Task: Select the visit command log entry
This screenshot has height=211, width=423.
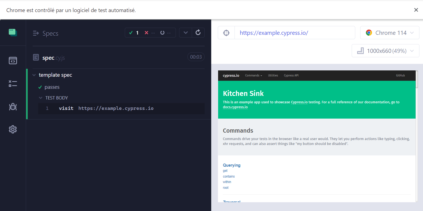Action: [x=121, y=109]
